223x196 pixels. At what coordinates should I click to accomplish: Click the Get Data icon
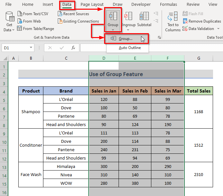[10, 16]
